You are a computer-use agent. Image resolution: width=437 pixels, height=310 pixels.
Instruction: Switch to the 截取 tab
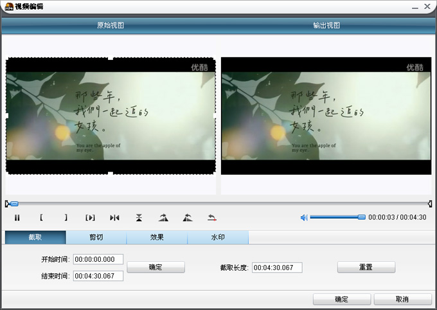tap(35, 237)
